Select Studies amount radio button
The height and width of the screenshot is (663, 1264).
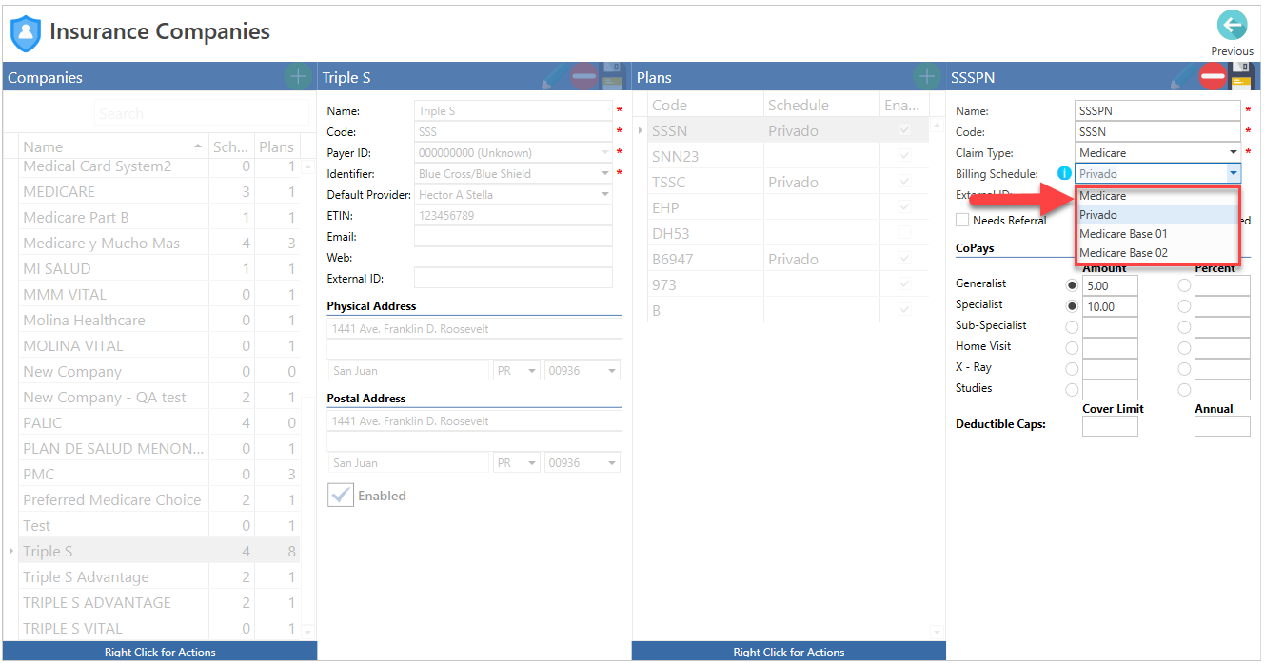(1073, 390)
